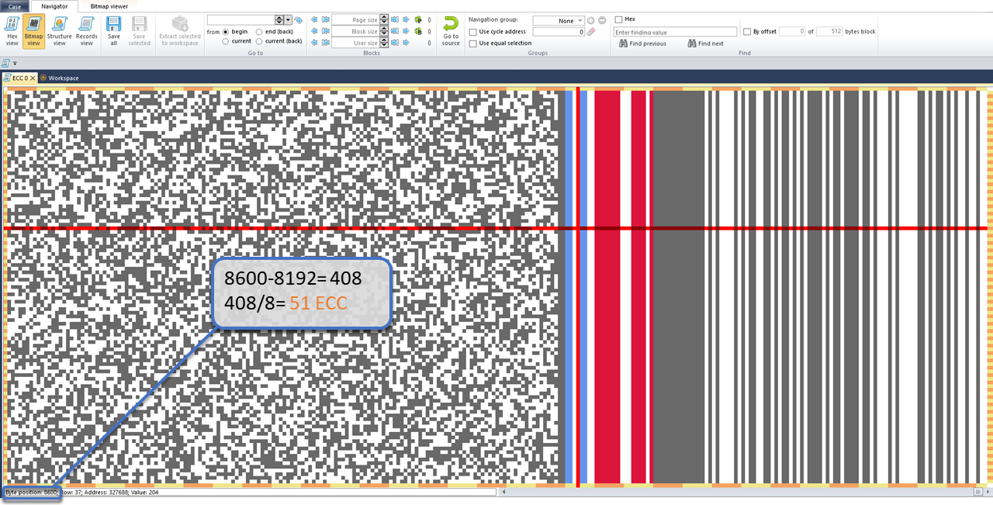Expand the Go to address dropdown arrow
The image size is (993, 505).
point(288,20)
